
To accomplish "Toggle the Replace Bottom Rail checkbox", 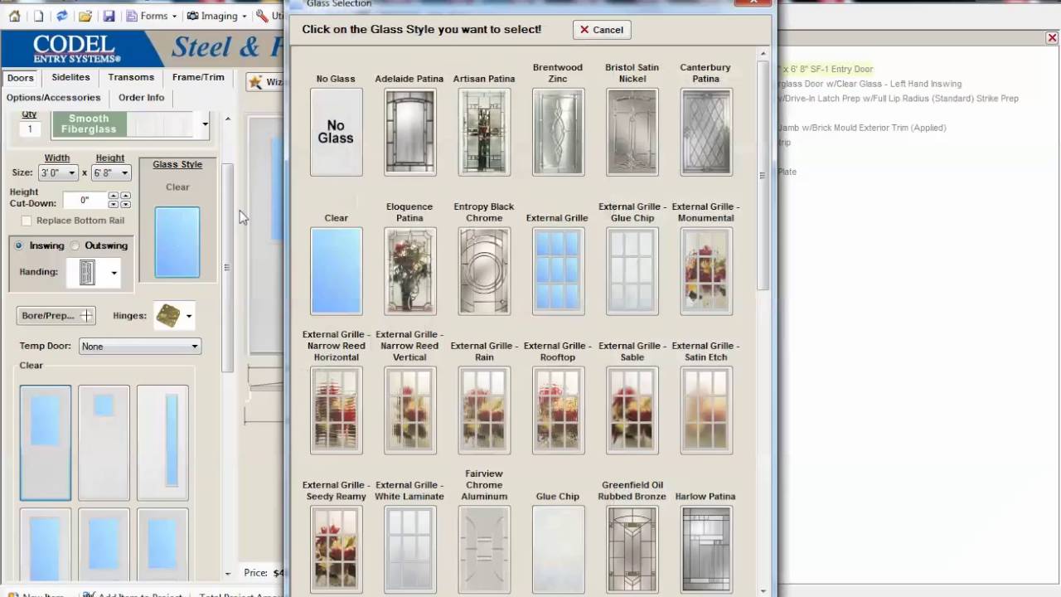I will point(27,221).
